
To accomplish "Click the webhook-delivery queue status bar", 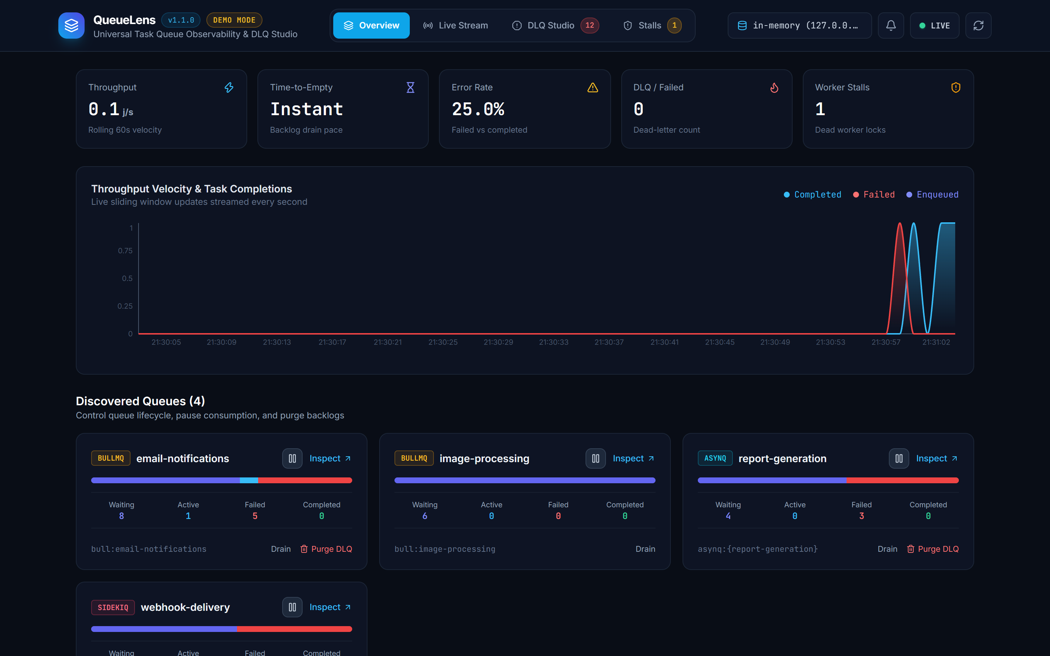I will click(221, 629).
